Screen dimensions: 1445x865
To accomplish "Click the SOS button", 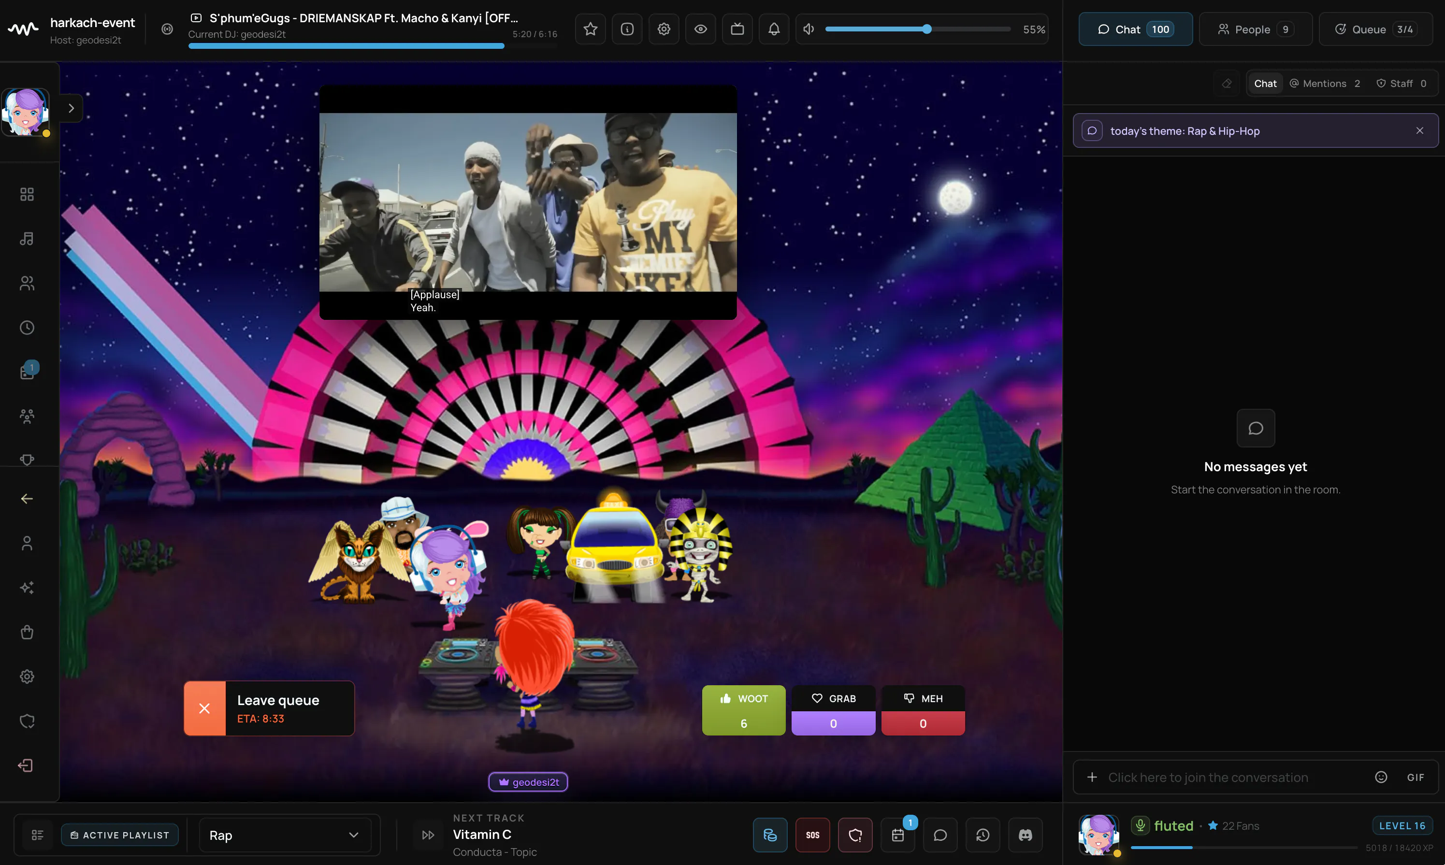I will [812, 835].
